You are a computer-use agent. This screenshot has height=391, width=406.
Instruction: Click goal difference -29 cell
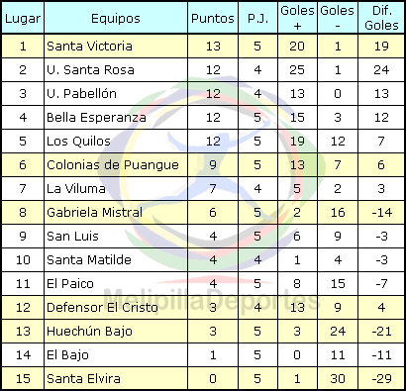381,379
